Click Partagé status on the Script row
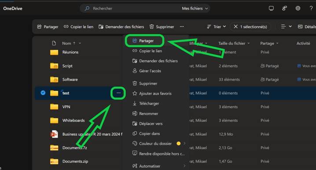The width and height of the screenshot is (316, 170). [270, 66]
